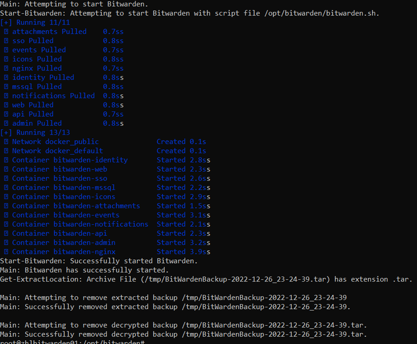Viewport: 417px width, 344px height.
Task: Click "Attempting to remove extracted backup" line
Action: click(x=173, y=298)
